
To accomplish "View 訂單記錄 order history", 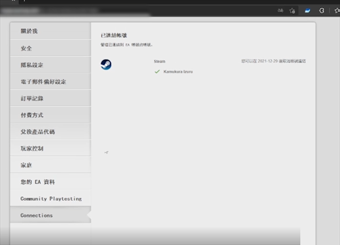I will tap(50, 98).
